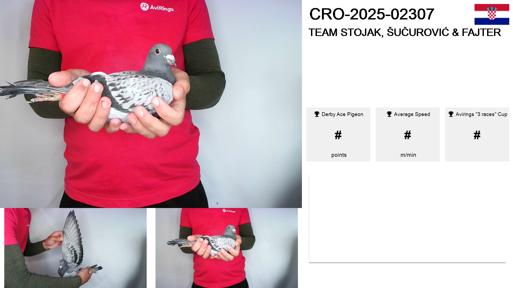Click the Croatian flag icon
Screen dimensions: 513x288
pos(492,14)
